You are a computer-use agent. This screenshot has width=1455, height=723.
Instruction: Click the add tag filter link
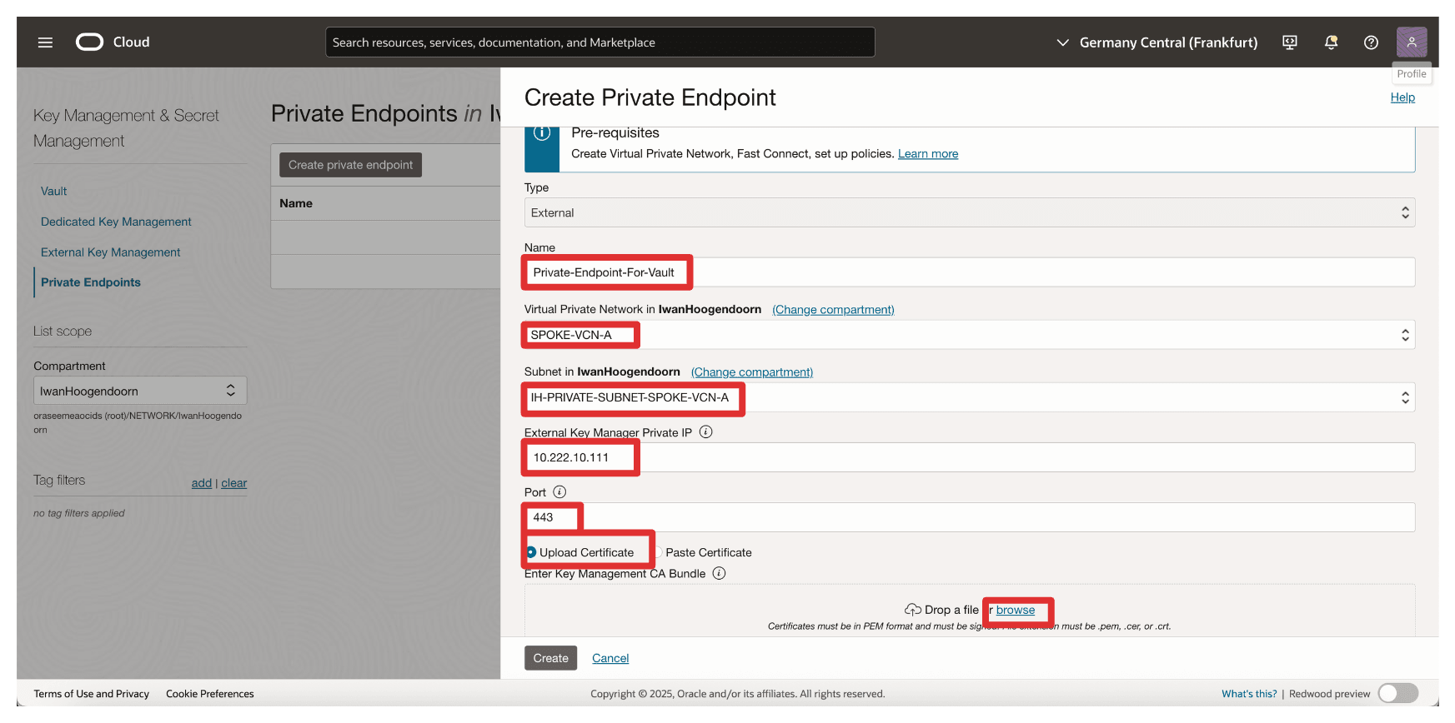(x=202, y=483)
